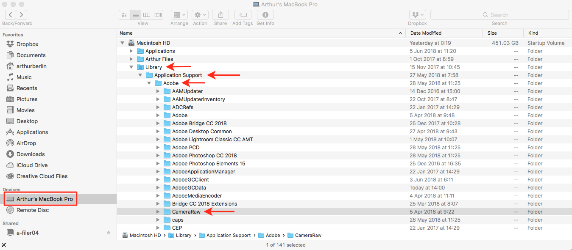
Task: Collapse the Library folder triangle
Action: click(x=131, y=67)
